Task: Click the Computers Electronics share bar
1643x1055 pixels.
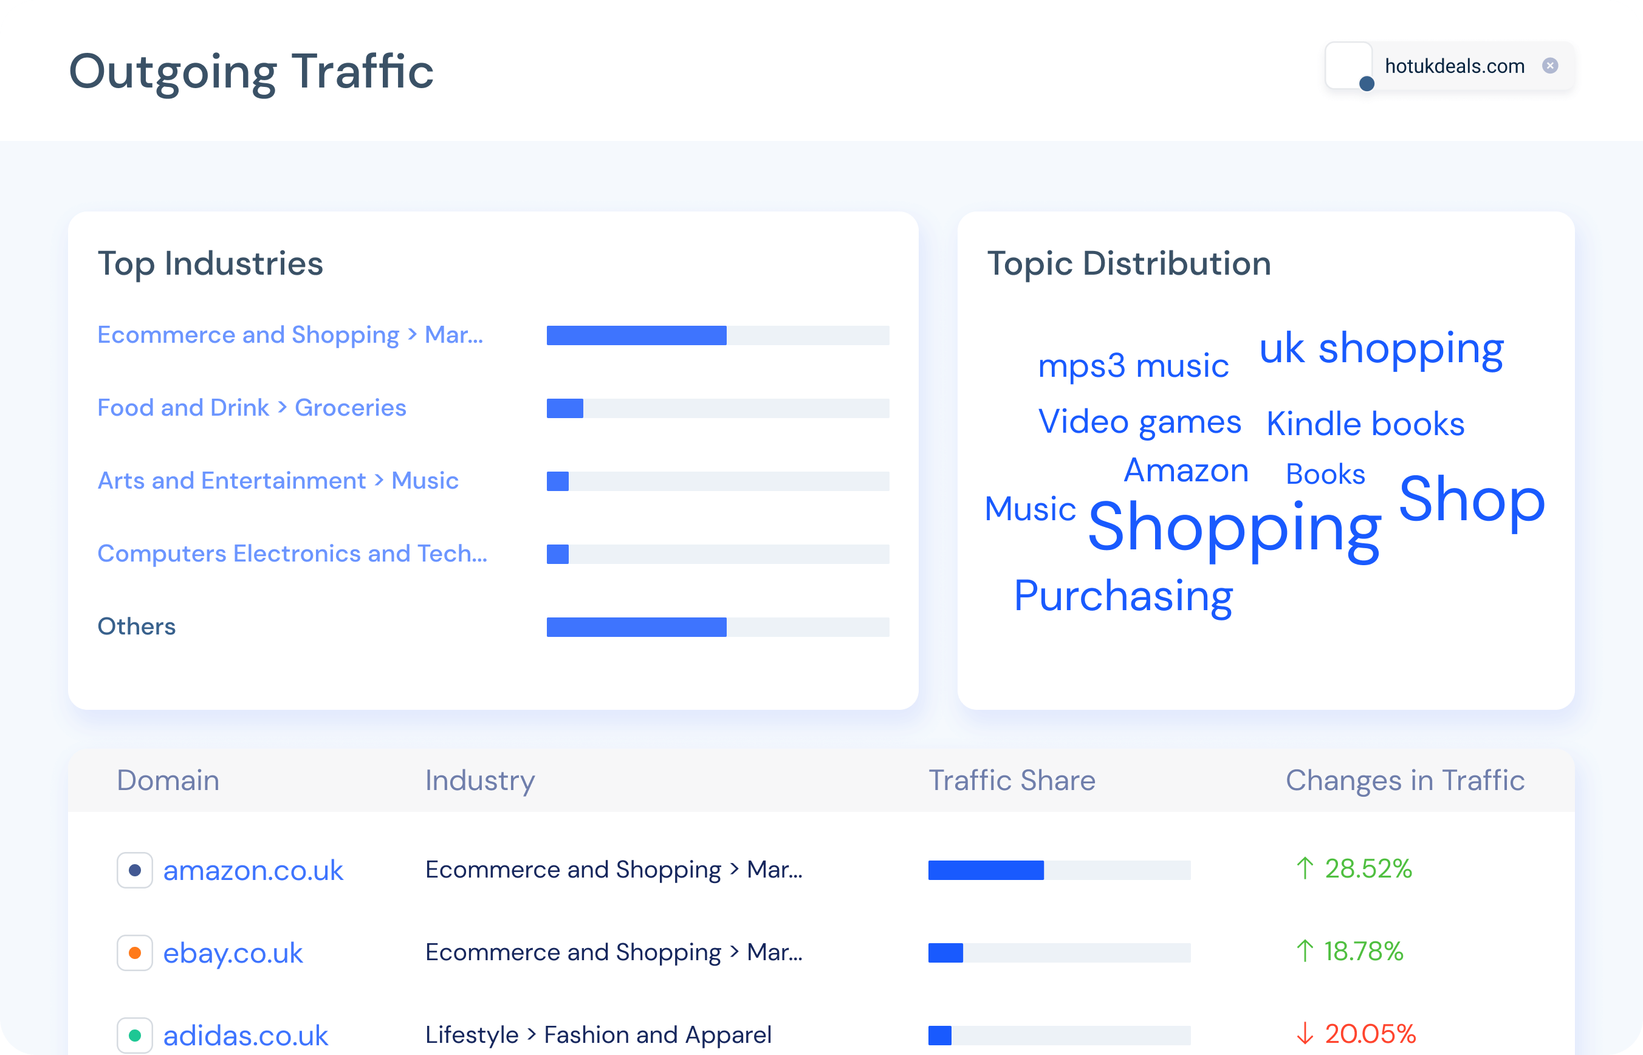Action: pyautogui.click(x=718, y=554)
